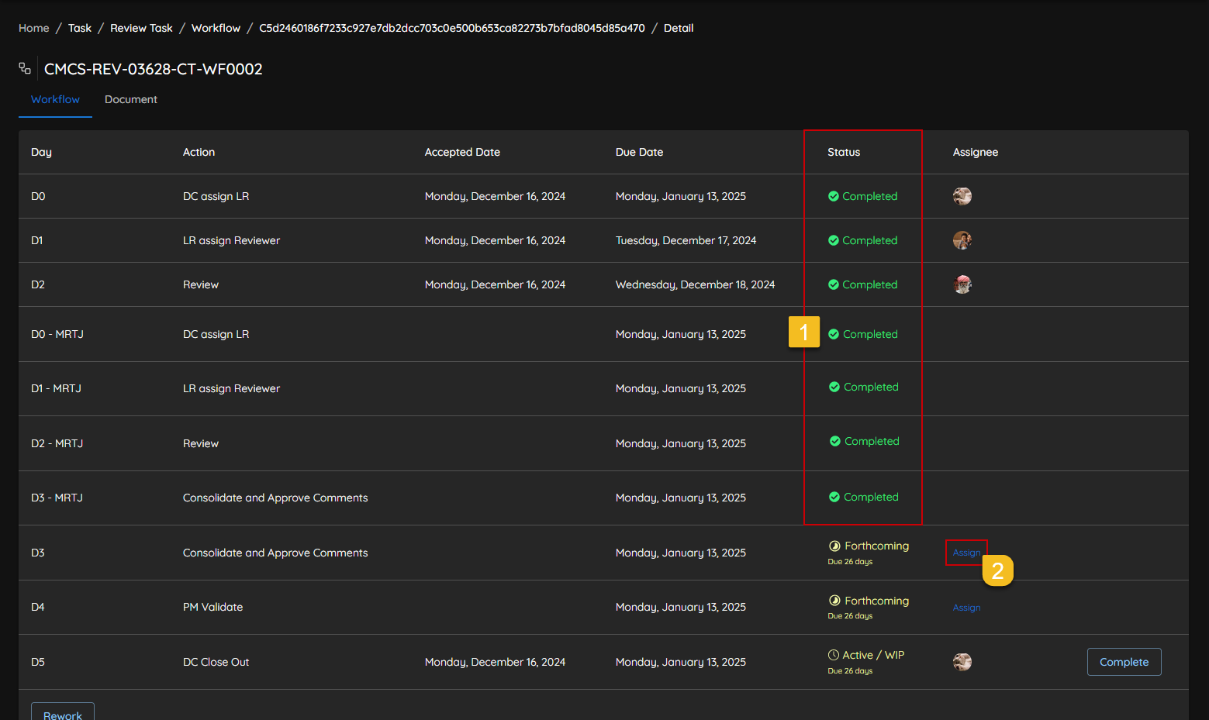Click the assignee avatar for LR assign Reviewer D1
Viewport: 1209px width, 720px height.
(x=962, y=240)
